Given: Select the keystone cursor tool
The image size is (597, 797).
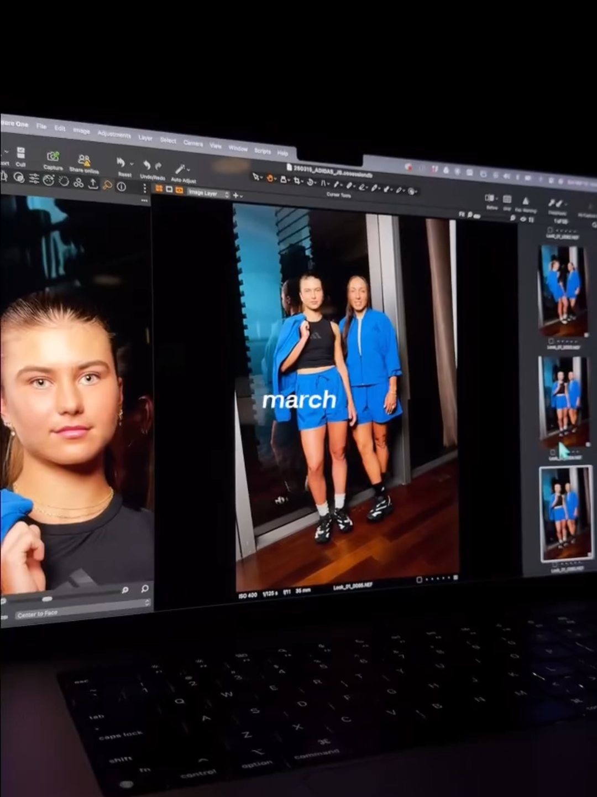Looking at the screenshot, I should (x=324, y=183).
